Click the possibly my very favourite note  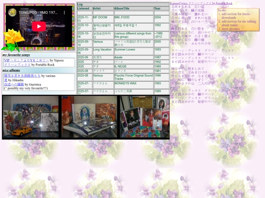(x=26, y=88)
